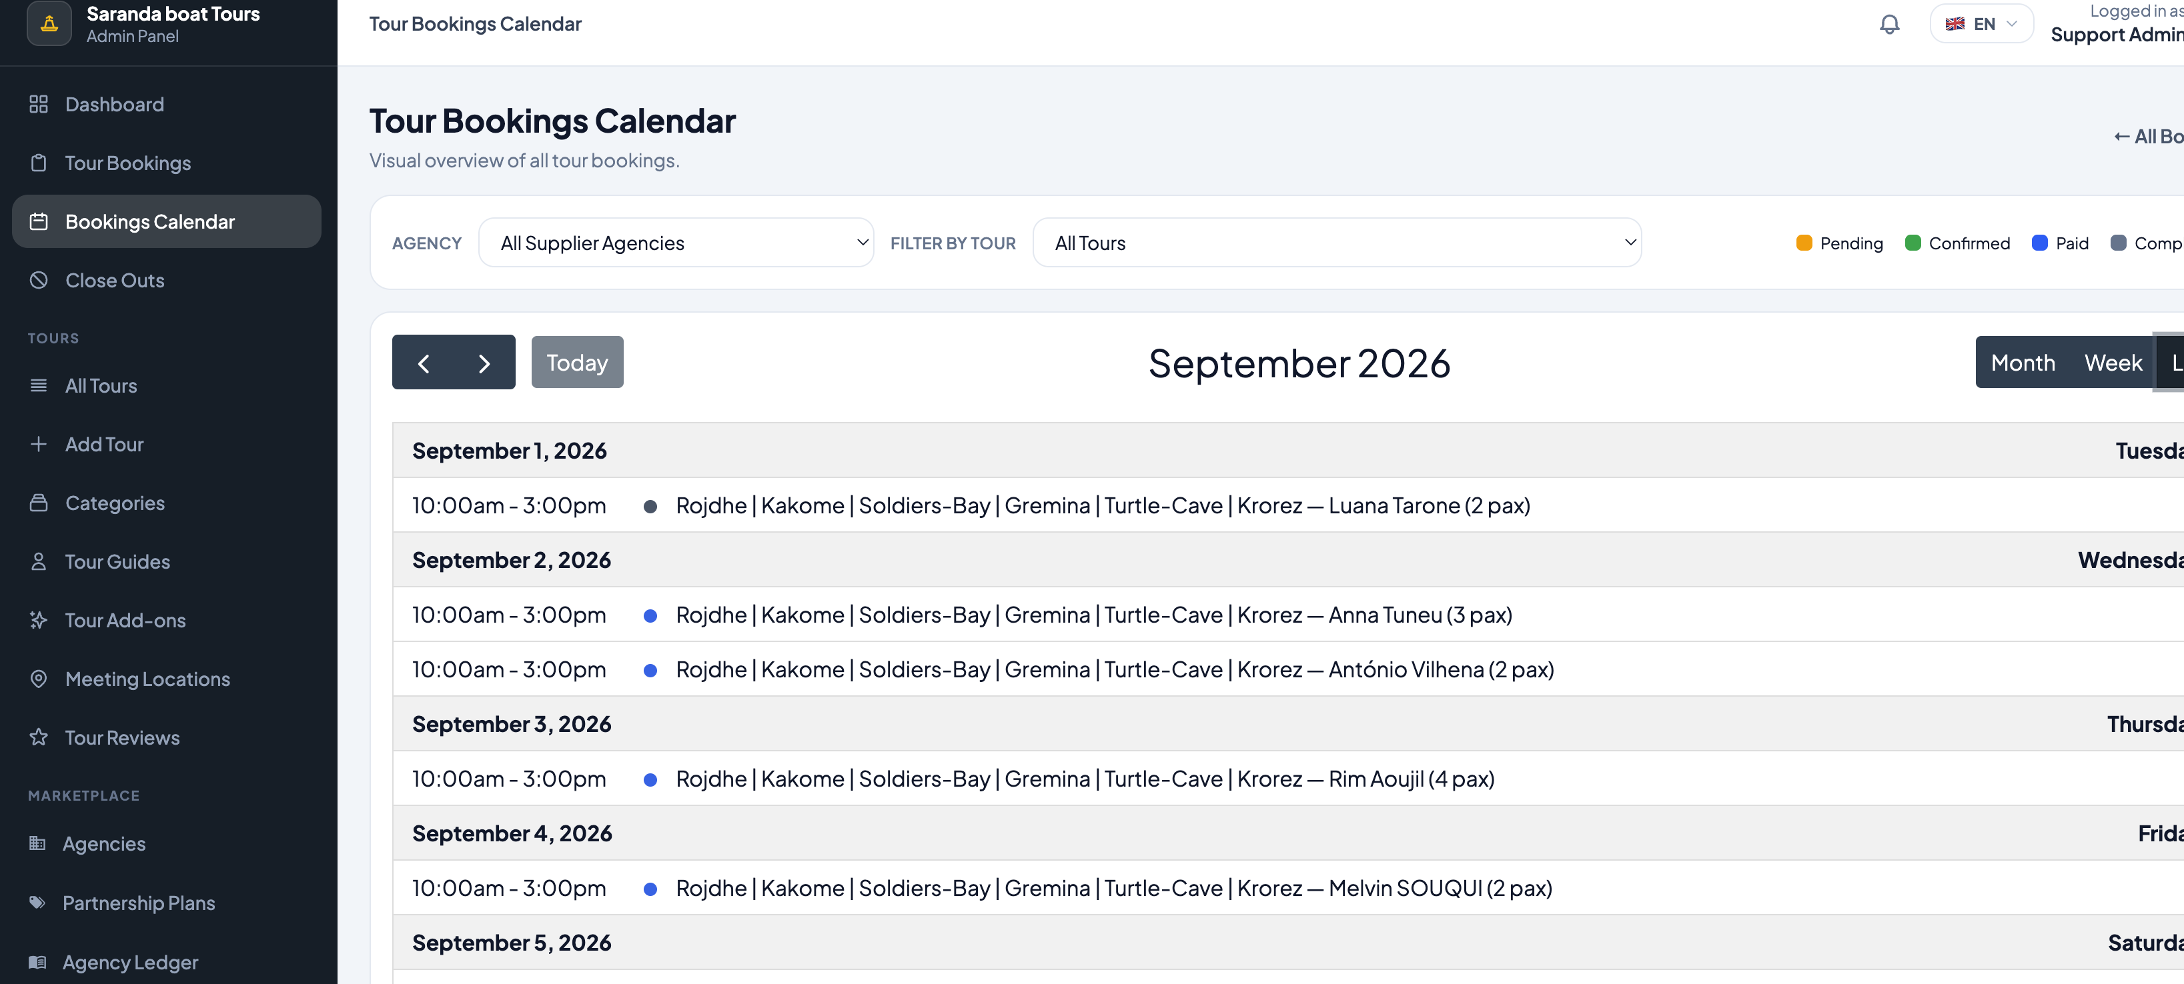Switch calendar to Month view

click(x=2023, y=363)
